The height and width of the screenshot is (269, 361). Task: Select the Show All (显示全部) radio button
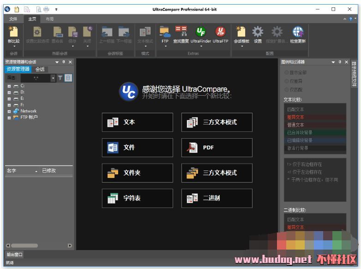[x=287, y=73]
